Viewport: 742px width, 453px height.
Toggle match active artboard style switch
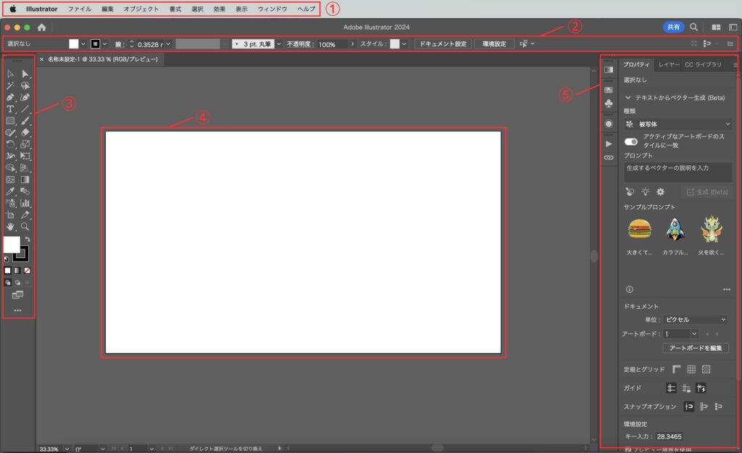(631, 142)
